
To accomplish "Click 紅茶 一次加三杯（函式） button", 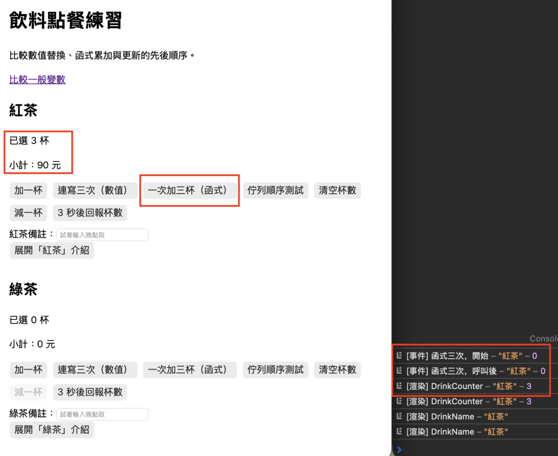I will [x=190, y=190].
